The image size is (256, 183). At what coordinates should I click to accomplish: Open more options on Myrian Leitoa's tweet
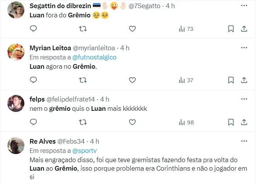pyautogui.click(x=244, y=47)
